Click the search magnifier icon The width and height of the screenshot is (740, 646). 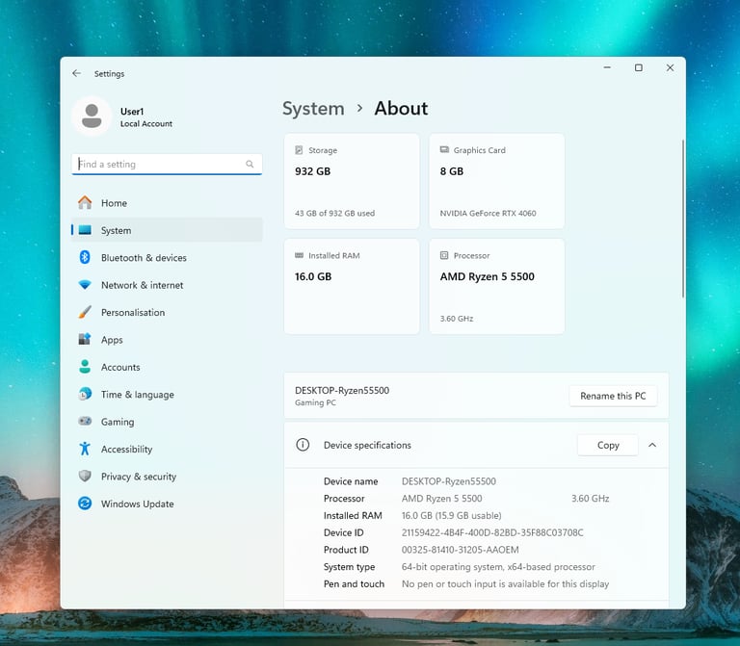[250, 164]
